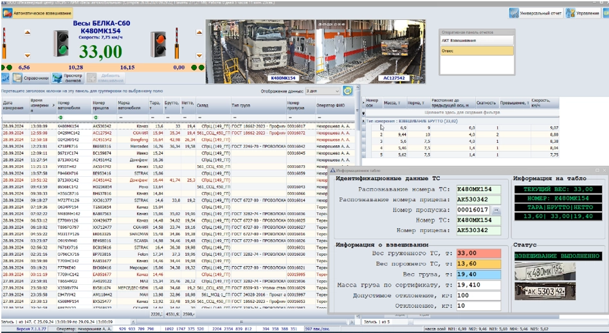Open the Управление toolbar item
Image resolution: width=609 pixels, height=333 pixels.
(583, 13)
